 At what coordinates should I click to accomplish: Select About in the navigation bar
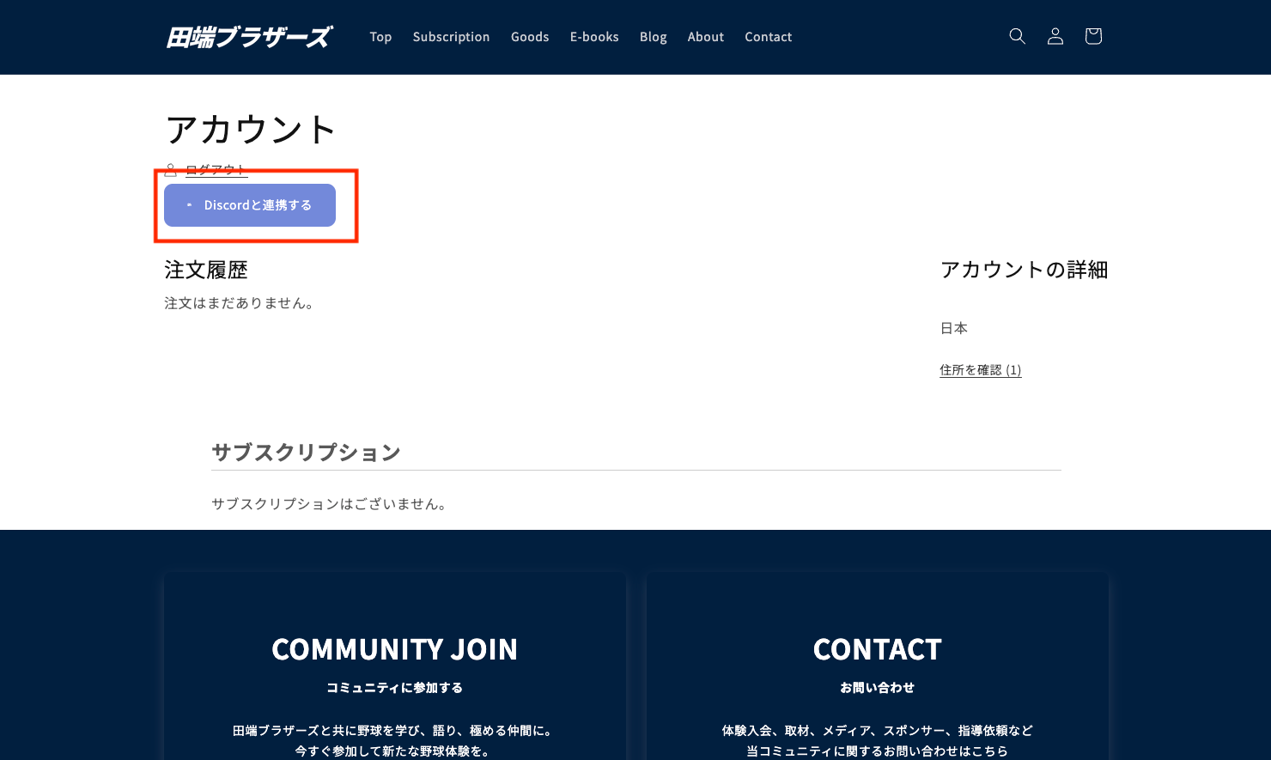coord(705,37)
